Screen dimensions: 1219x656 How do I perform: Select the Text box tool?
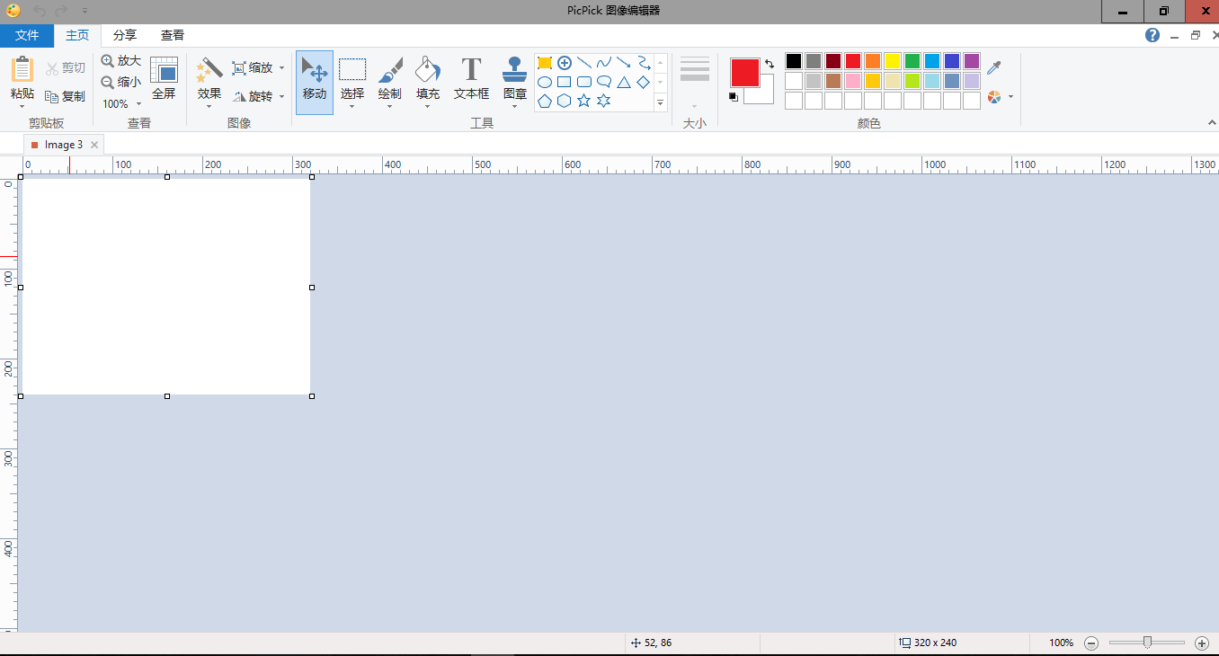(471, 81)
